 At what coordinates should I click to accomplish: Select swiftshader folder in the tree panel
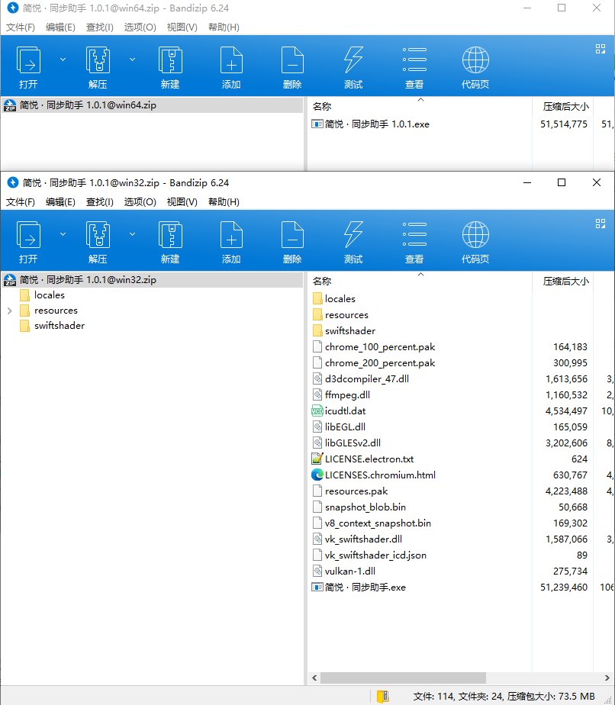coord(60,326)
